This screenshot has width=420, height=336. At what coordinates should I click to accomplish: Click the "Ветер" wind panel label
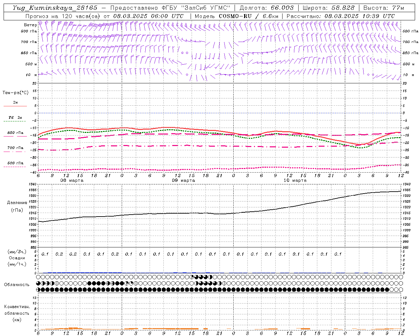[30, 25]
